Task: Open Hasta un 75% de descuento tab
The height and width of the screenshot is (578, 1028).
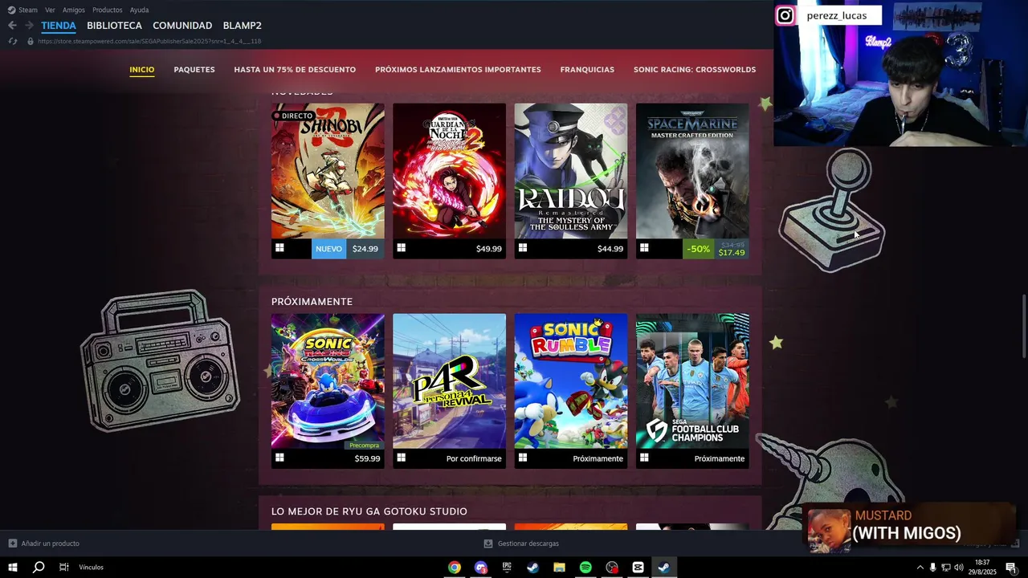Action: [x=295, y=70]
